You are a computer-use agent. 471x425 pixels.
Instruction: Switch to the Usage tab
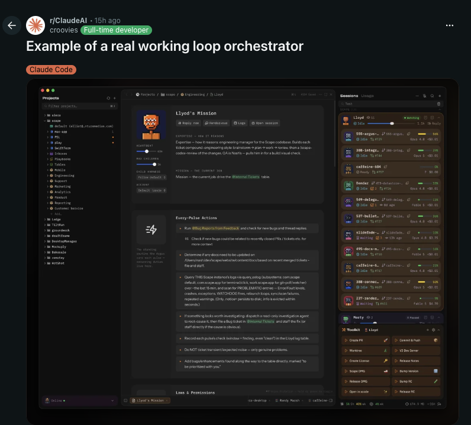[367, 96]
